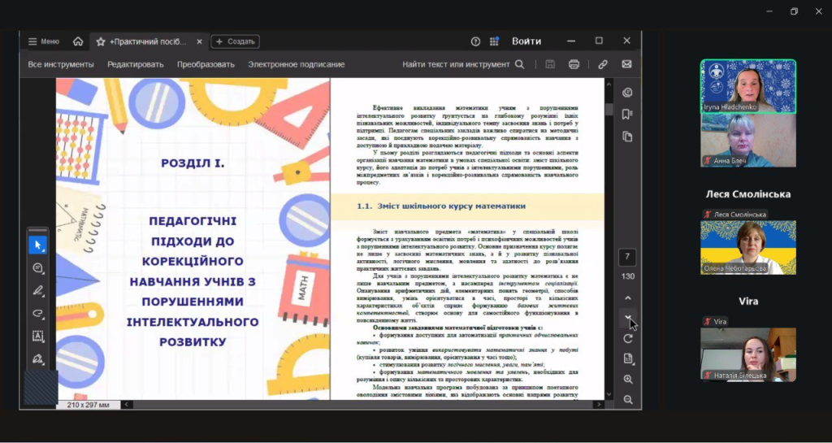Click Найти текст или инструмент search
832x443 pixels.
(462, 64)
